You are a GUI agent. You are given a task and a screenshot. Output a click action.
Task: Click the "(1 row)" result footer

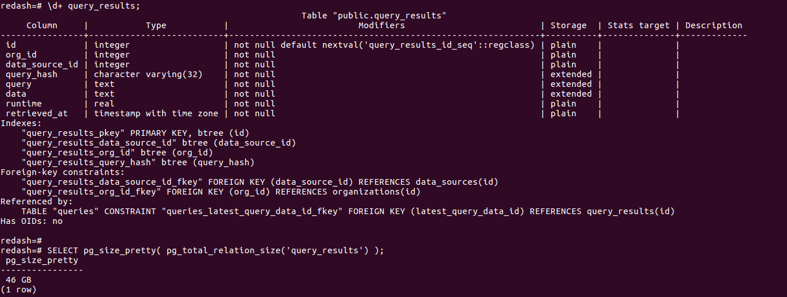point(18,290)
